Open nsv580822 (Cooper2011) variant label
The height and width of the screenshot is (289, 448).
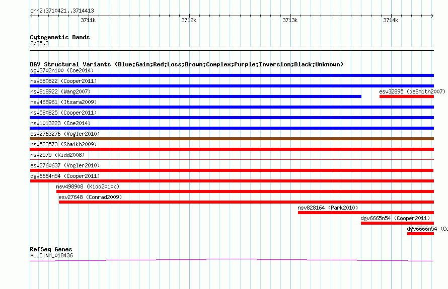pos(63,81)
